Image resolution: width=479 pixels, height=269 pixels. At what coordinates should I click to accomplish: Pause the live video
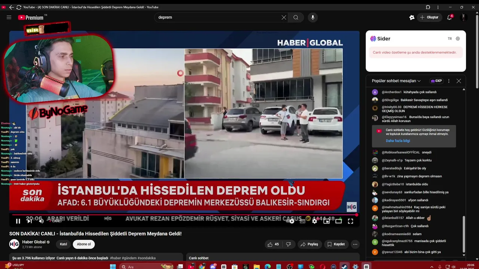pos(18,221)
